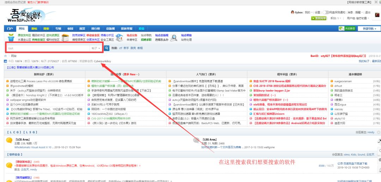Open the 精品软件区 forum link

pos(39,35)
